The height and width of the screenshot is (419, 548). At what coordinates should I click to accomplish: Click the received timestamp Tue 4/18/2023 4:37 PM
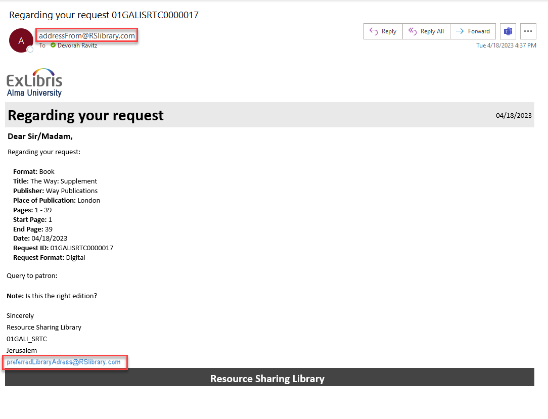coord(506,45)
